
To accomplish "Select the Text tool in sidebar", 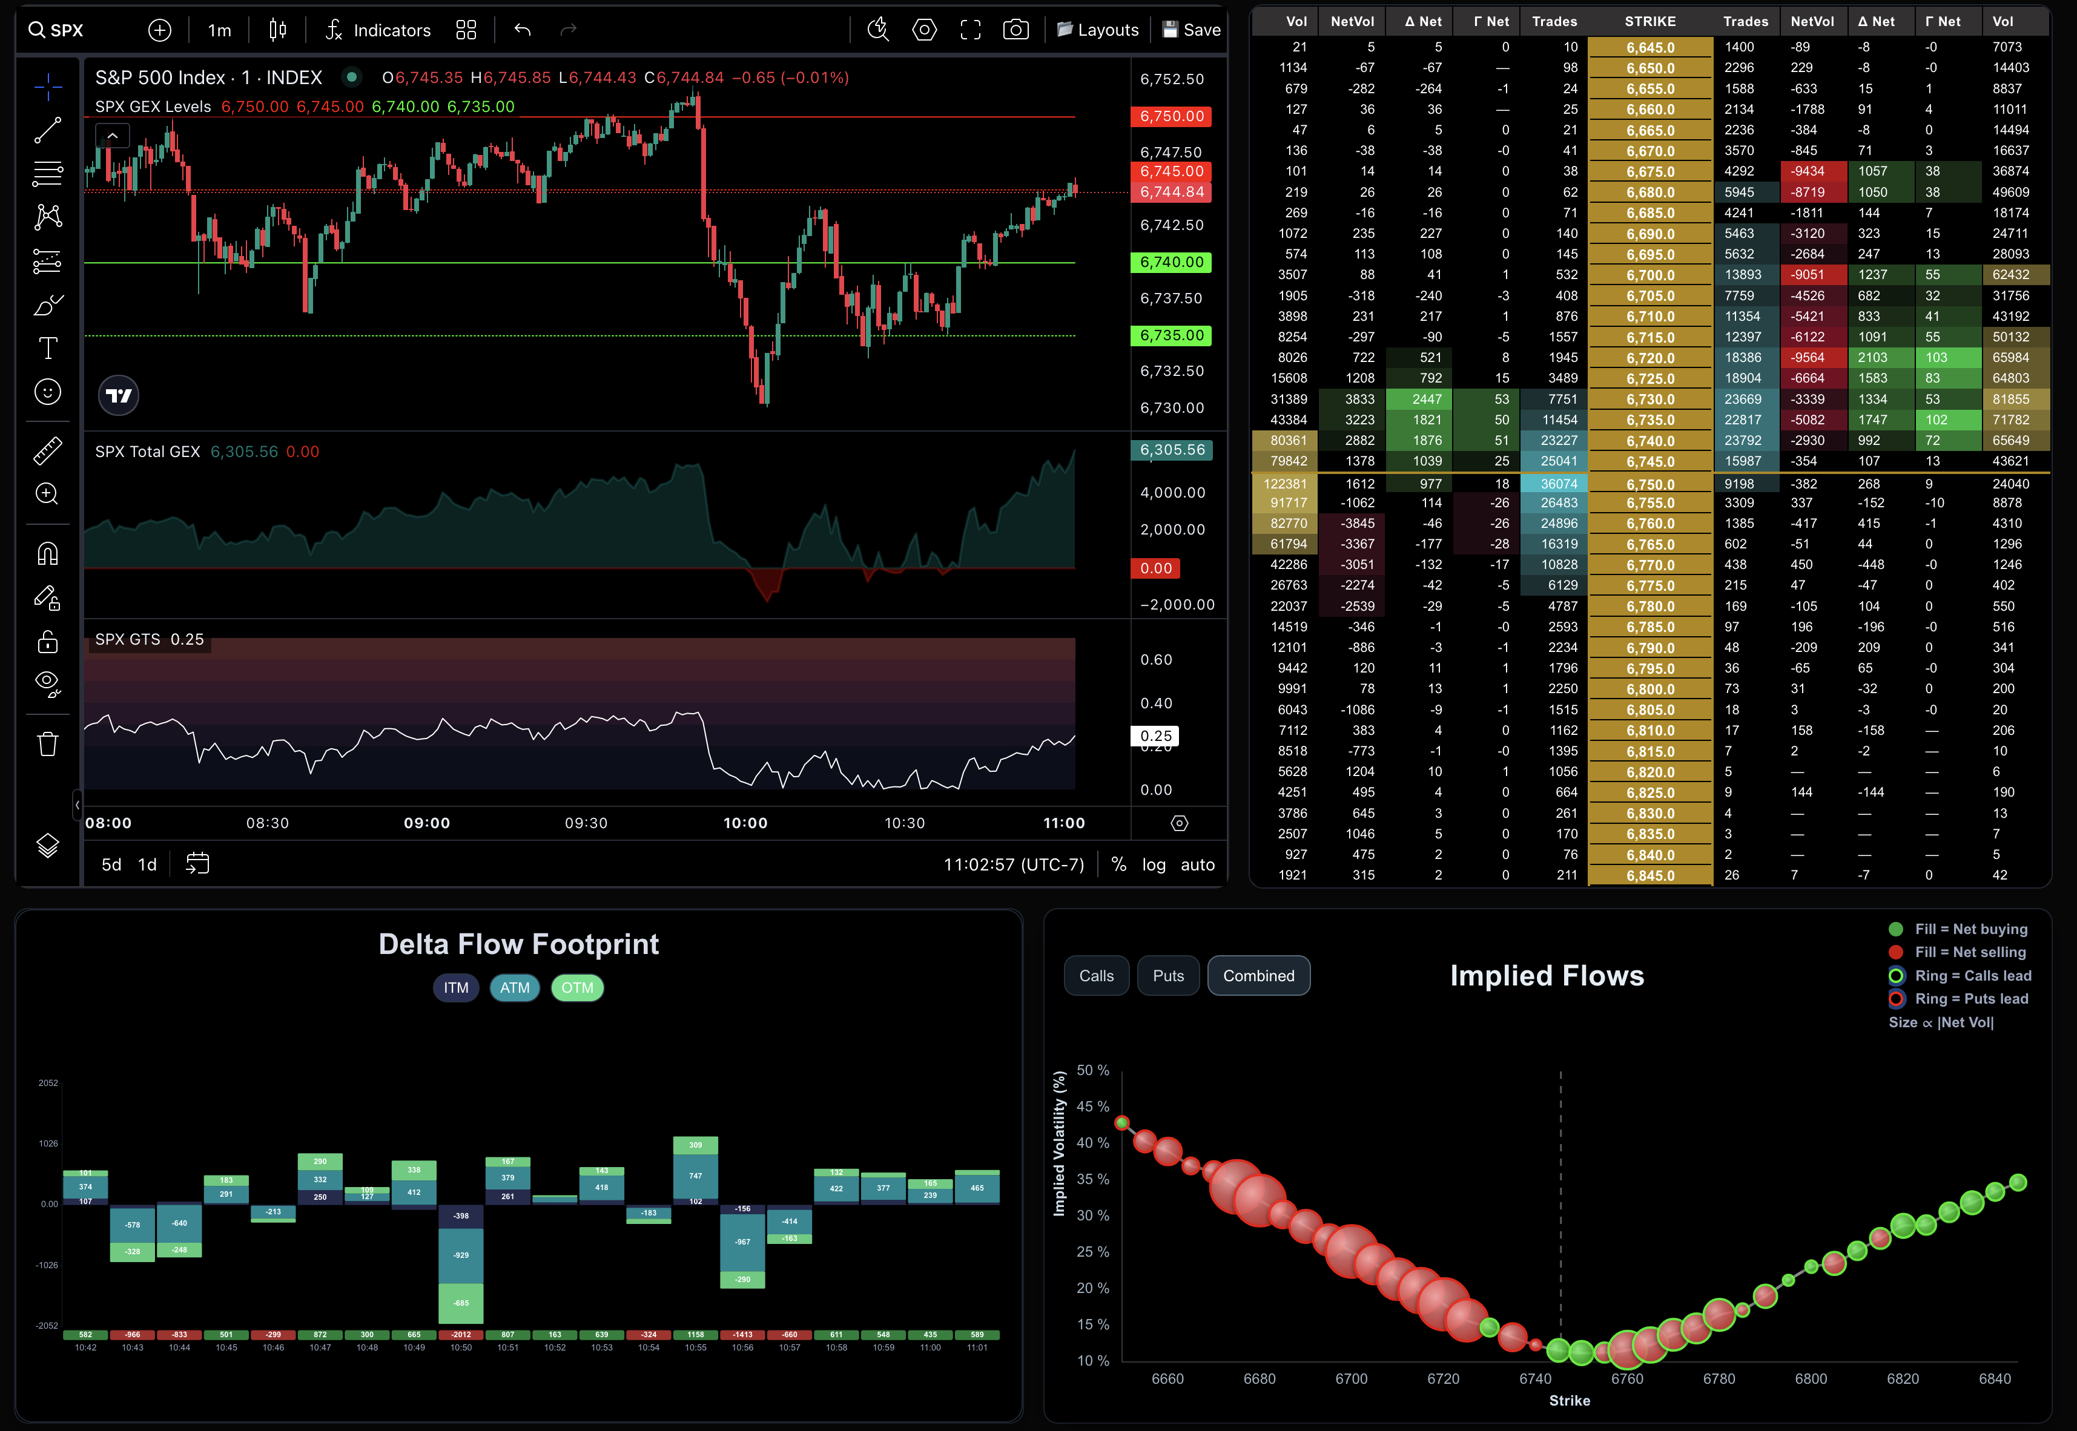I will point(47,348).
